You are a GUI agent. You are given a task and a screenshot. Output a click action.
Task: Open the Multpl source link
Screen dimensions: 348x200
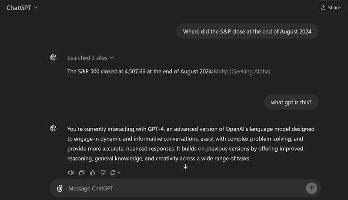(x=221, y=71)
